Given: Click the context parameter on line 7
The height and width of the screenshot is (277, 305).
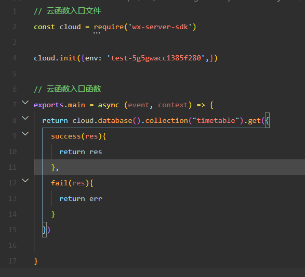Looking at the screenshot, I should [x=173, y=105].
